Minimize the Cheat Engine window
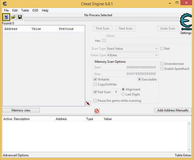 170,3
